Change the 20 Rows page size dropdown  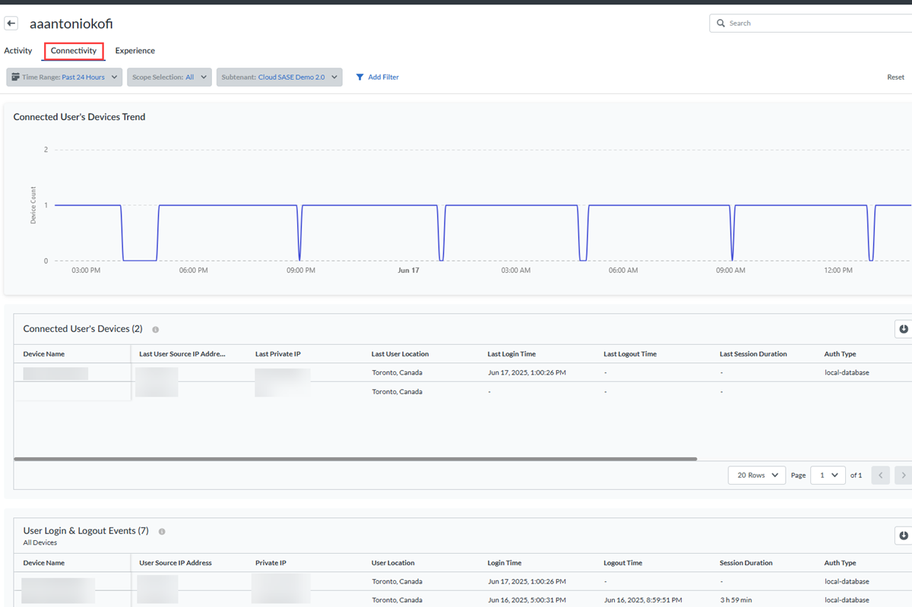tap(756, 476)
